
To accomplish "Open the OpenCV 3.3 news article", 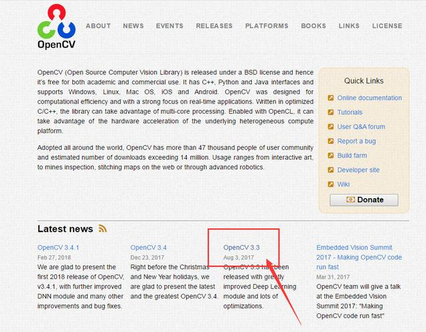I will point(241,248).
